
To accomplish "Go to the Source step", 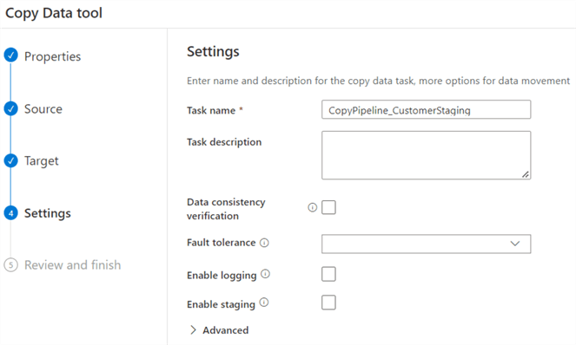I will pyautogui.click(x=43, y=109).
